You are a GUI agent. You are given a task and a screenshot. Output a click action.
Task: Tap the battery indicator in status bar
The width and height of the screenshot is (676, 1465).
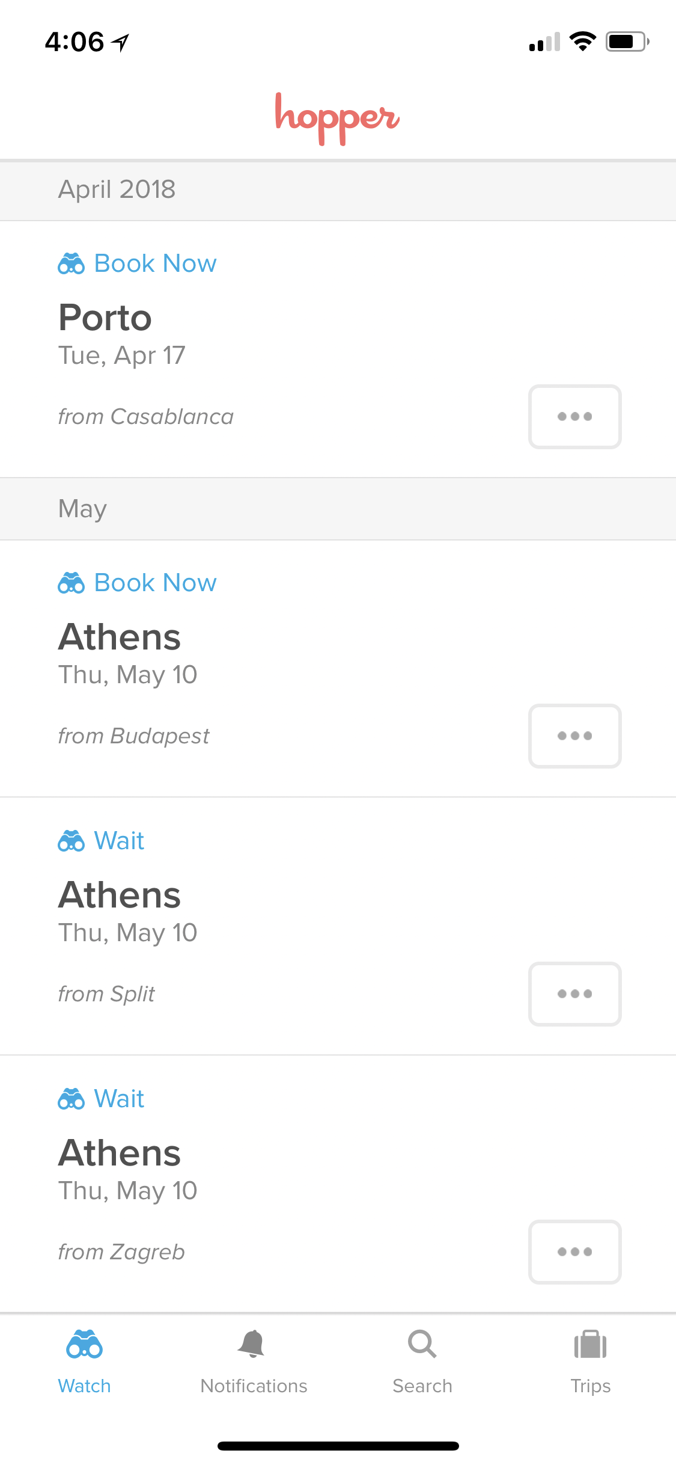pyautogui.click(x=627, y=41)
